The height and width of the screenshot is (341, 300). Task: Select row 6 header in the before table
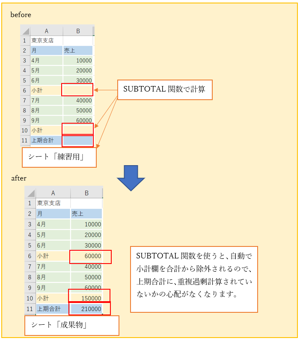click(25, 90)
